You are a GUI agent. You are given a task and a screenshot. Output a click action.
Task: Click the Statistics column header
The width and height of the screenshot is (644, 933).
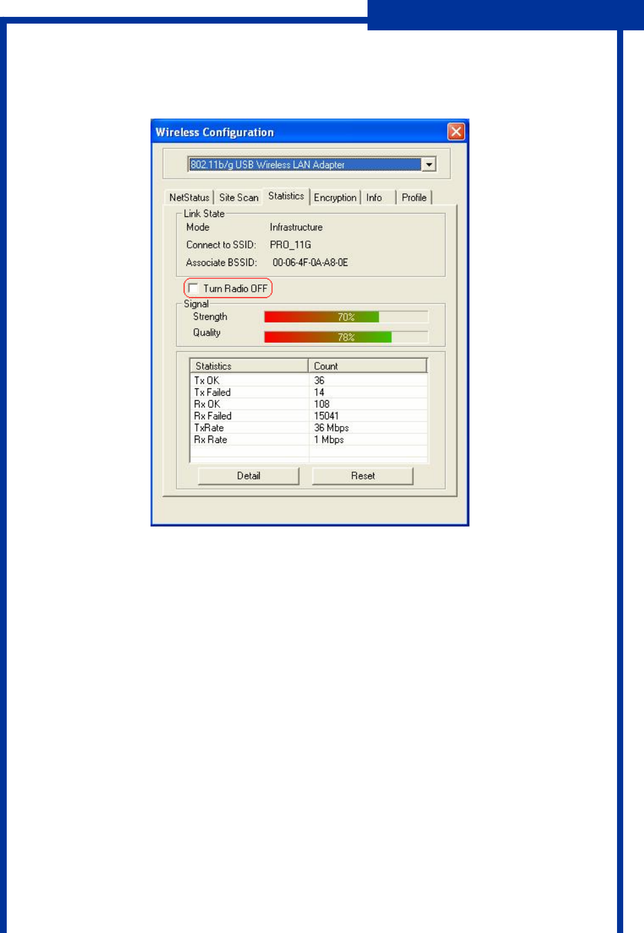coord(249,366)
